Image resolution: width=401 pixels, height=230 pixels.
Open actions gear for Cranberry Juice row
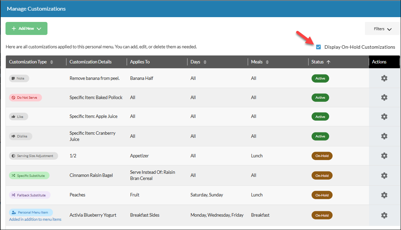coord(384,136)
